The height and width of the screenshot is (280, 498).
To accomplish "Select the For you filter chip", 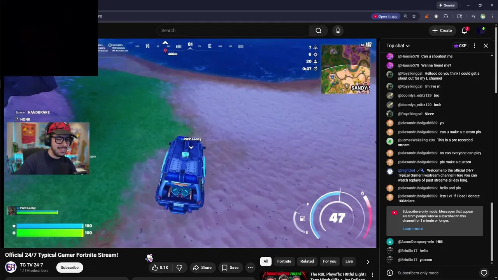I will pos(330,261).
